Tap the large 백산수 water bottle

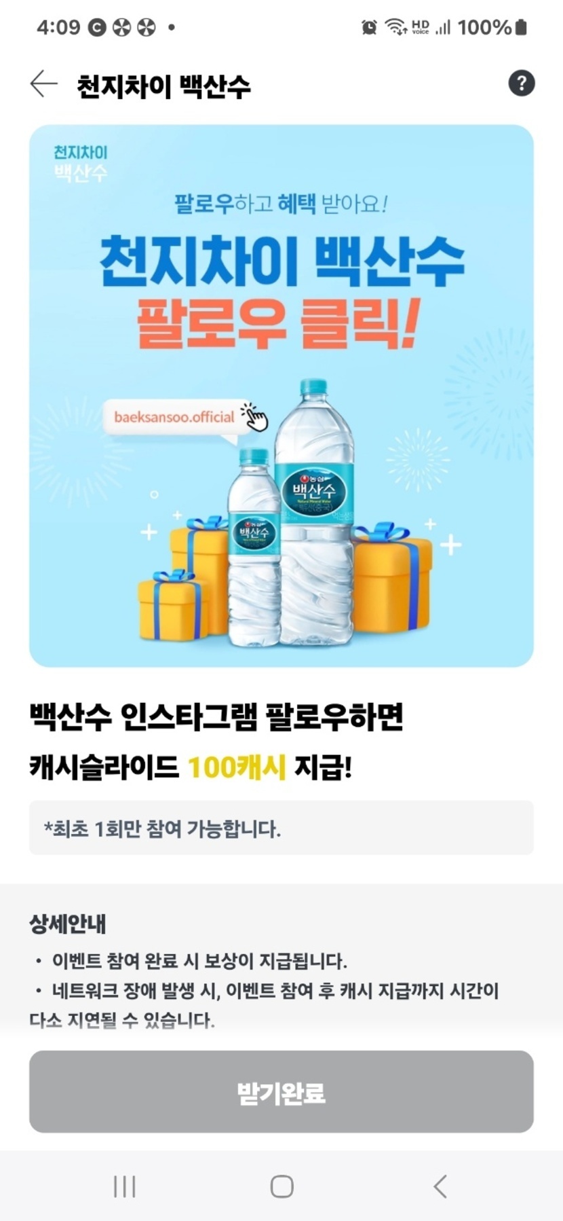click(314, 514)
